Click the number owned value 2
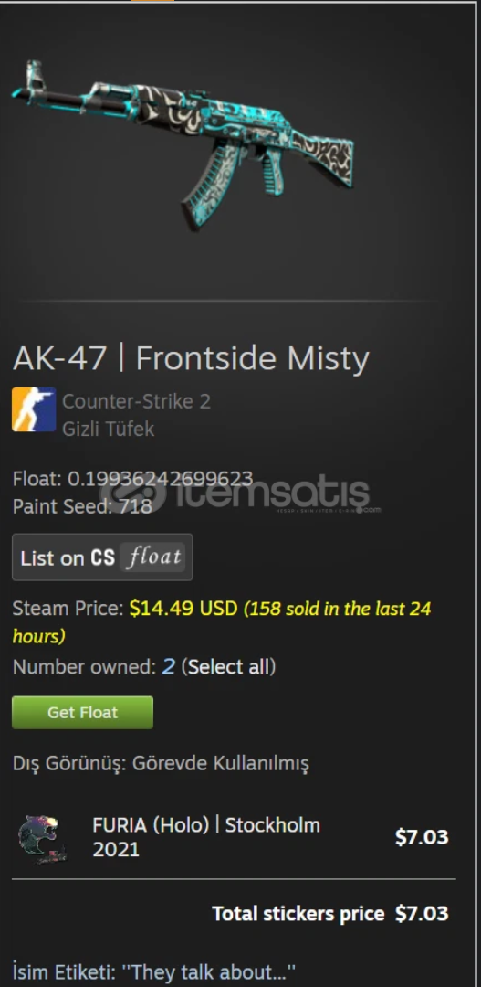Screen dimensions: 481x987 [x=168, y=666]
